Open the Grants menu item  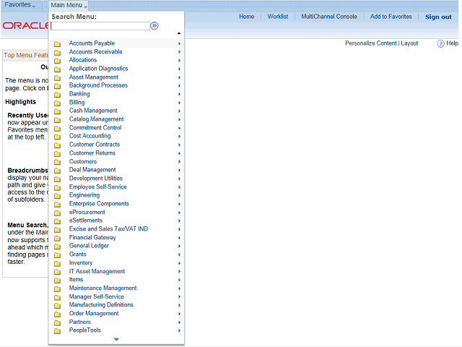pyautogui.click(x=78, y=254)
